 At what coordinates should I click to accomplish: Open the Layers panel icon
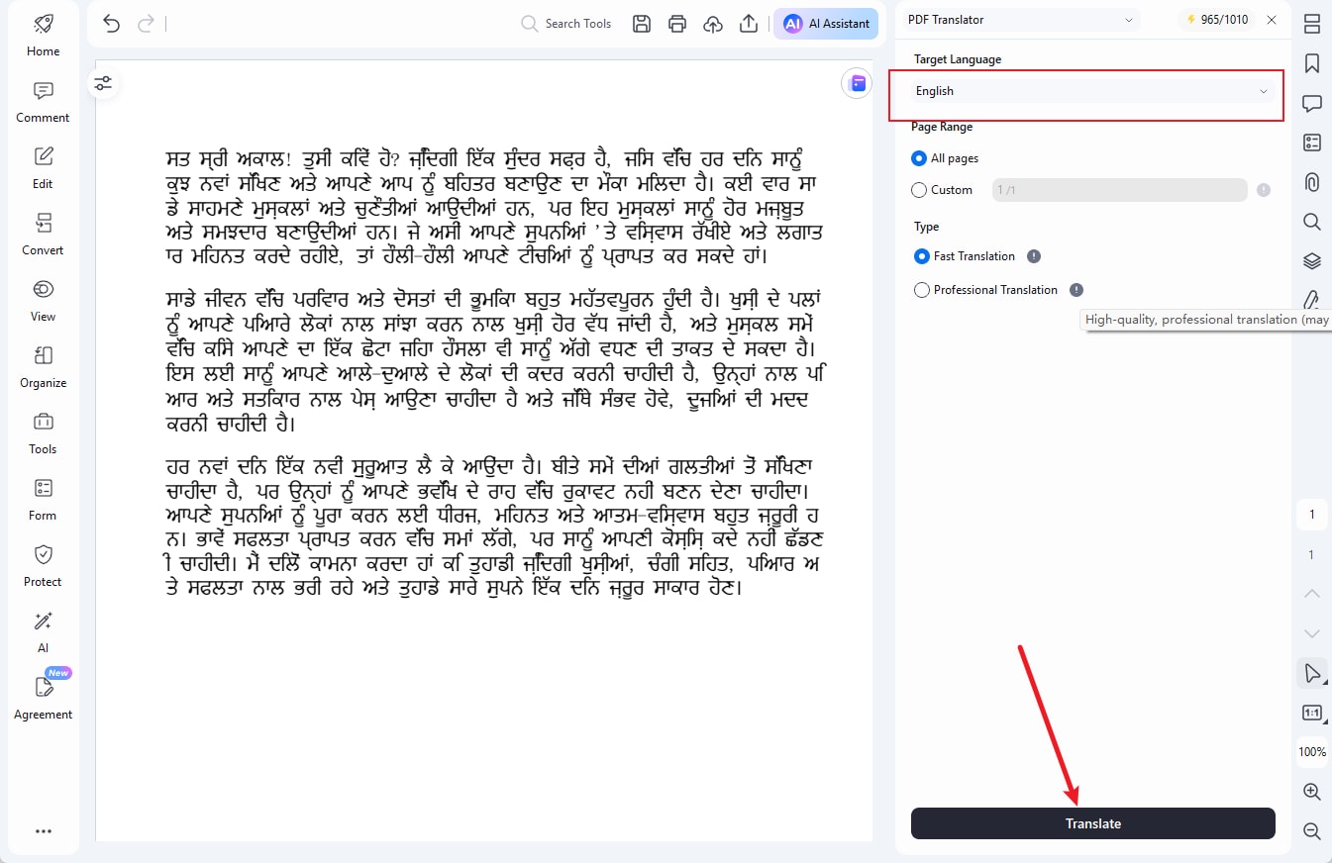[x=1312, y=261]
